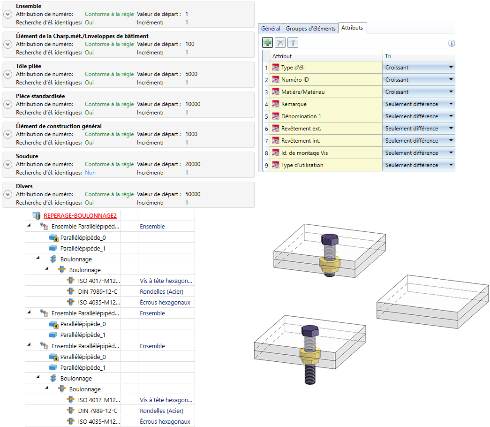This screenshot has width=490, height=427.
Task: Open the blue info icon in Attributs panel
Action: tap(452, 43)
